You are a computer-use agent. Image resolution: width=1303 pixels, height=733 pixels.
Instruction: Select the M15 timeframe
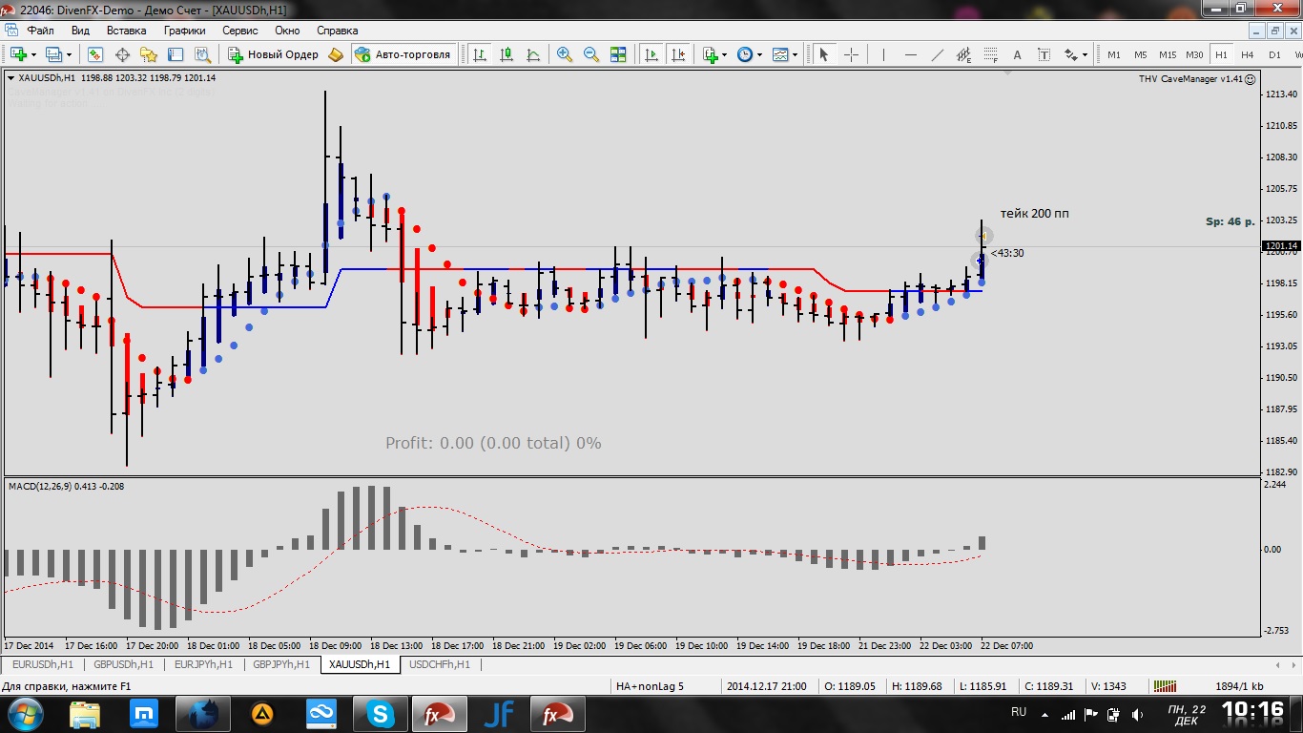[1168, 54]
